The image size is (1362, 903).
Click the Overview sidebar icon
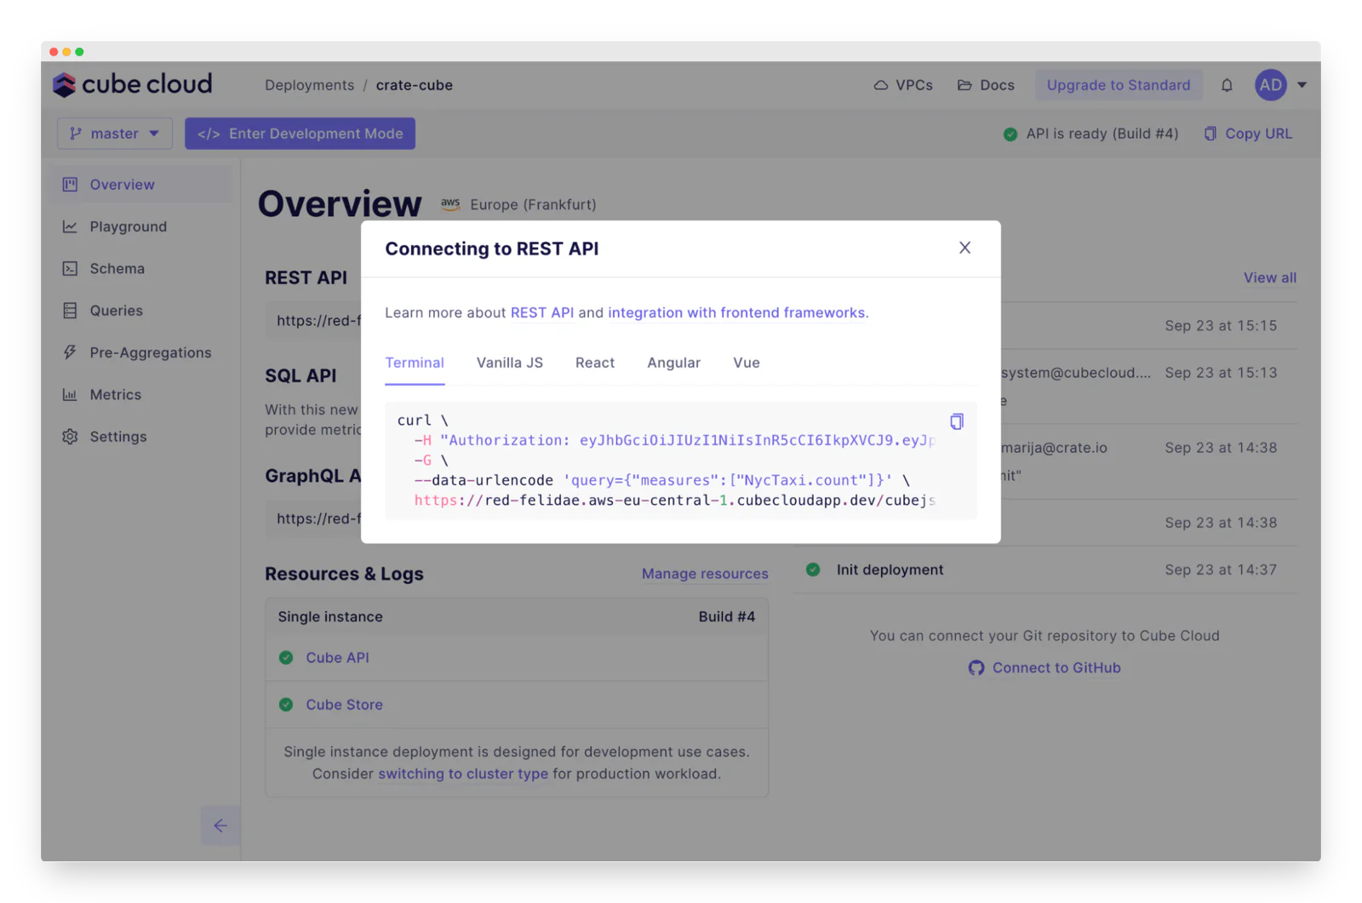pos(70,185)
